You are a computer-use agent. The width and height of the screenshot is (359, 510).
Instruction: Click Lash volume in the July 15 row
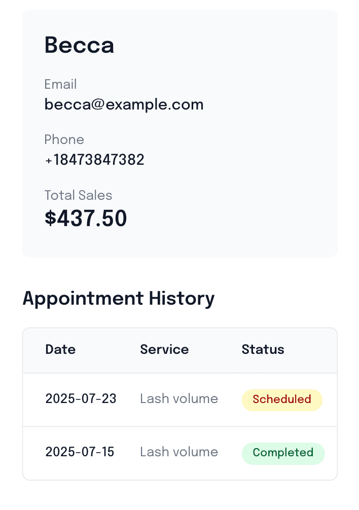tap(179, 452)
